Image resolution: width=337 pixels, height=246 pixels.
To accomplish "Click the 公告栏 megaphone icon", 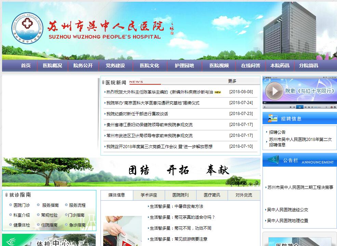I will pyautogui.click(x=273, y=160).
